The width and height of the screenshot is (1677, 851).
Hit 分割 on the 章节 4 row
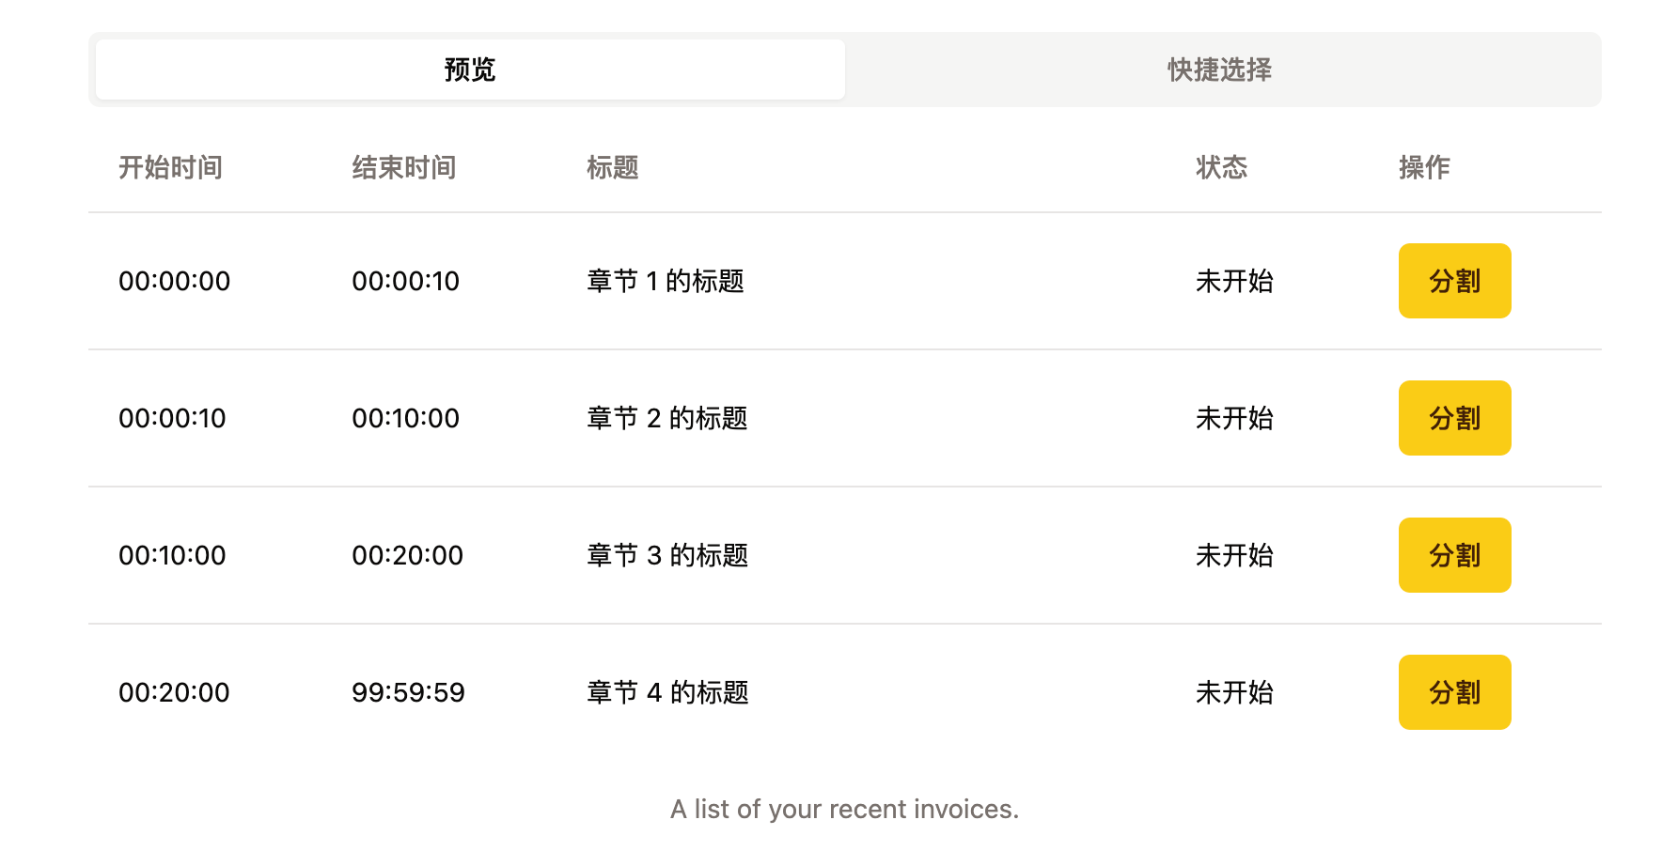(x=1453, y=692)
